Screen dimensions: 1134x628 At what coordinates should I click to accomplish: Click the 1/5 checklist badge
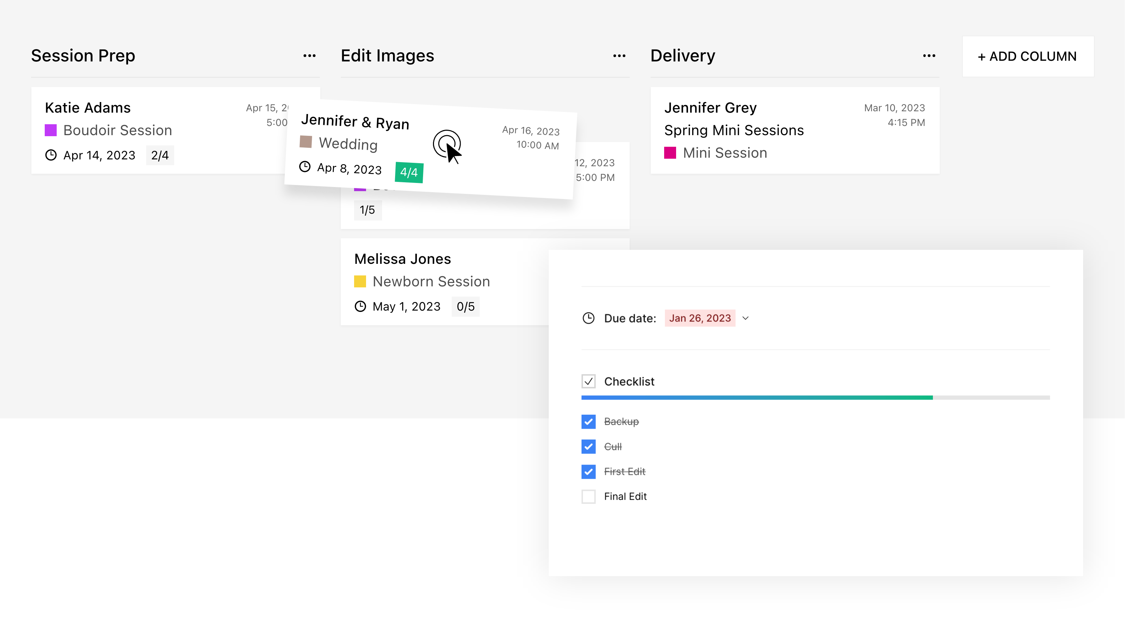click(371, 212)
